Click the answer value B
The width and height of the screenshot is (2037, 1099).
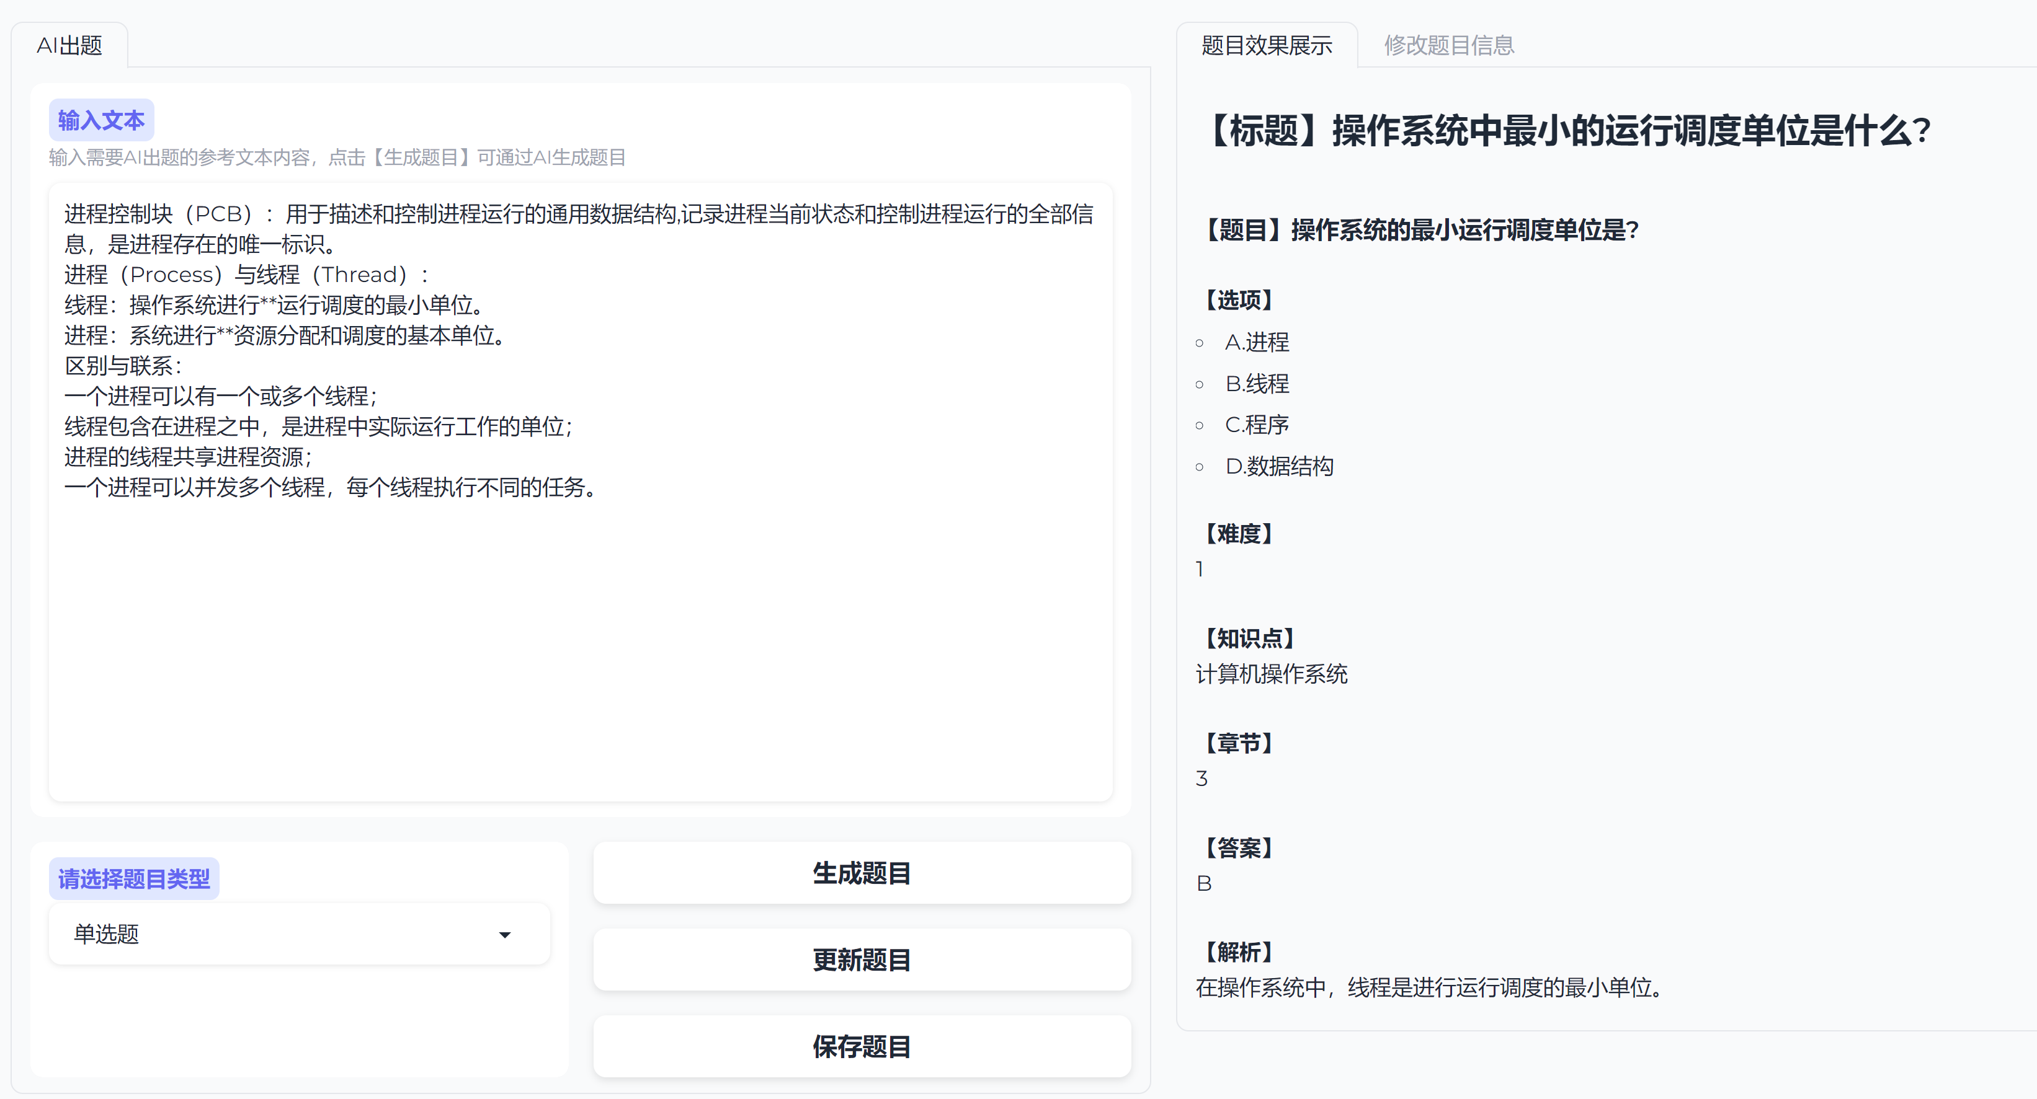1205,883
